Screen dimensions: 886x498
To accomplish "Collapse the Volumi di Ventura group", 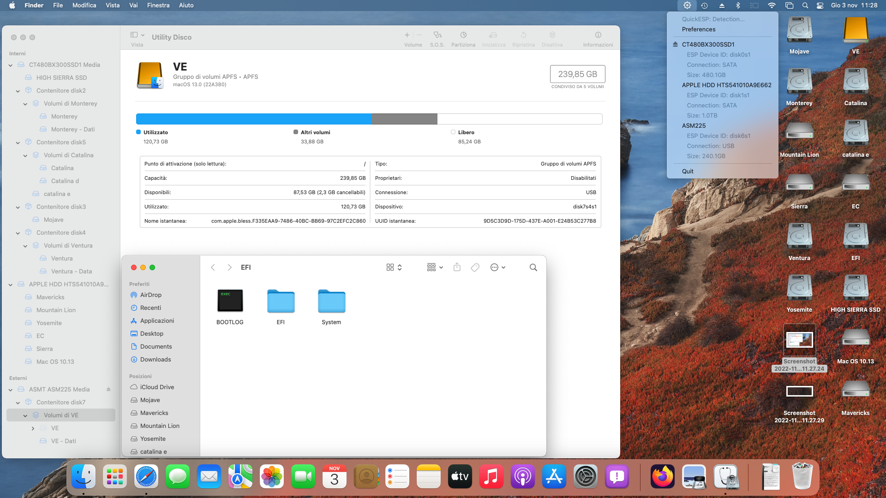I will coord(25,246).
